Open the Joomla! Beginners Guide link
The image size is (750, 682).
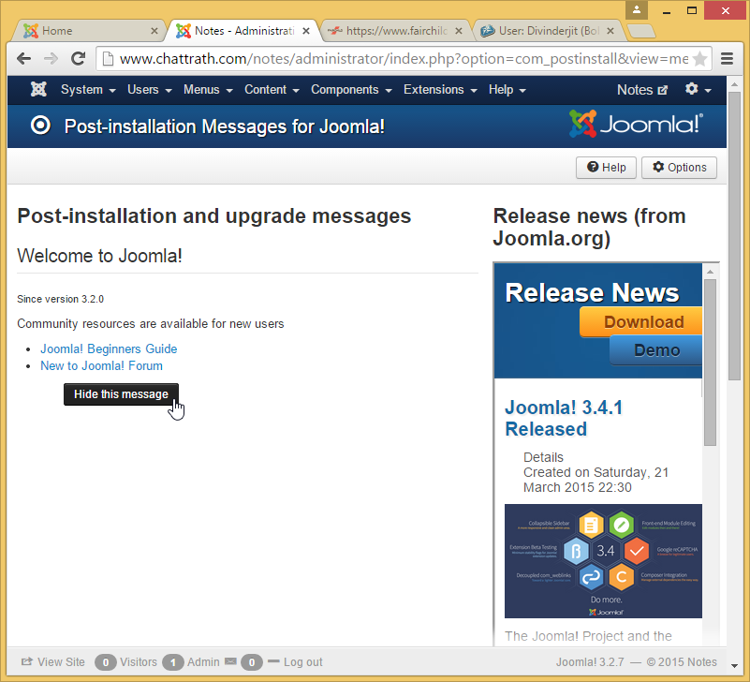point(109,348)
